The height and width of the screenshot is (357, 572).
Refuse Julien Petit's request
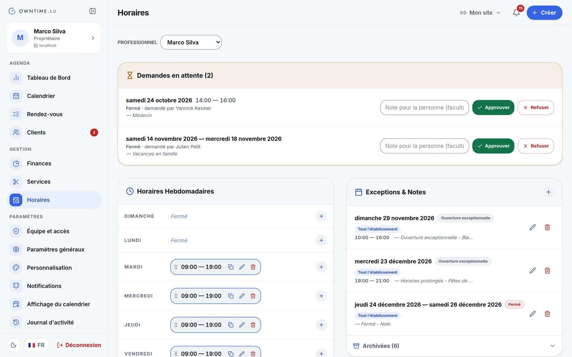tap(536, 146)
